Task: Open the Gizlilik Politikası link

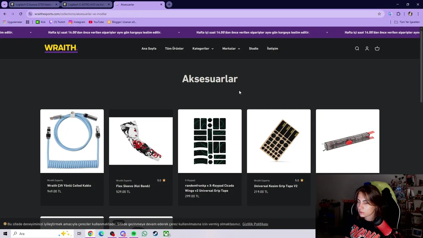Action: click(x=255, y=224)
